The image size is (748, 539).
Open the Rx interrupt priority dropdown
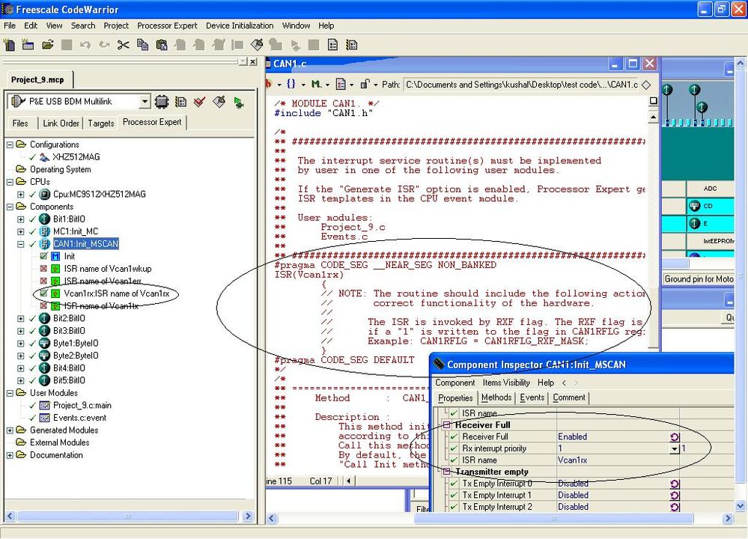coord(674,449)
